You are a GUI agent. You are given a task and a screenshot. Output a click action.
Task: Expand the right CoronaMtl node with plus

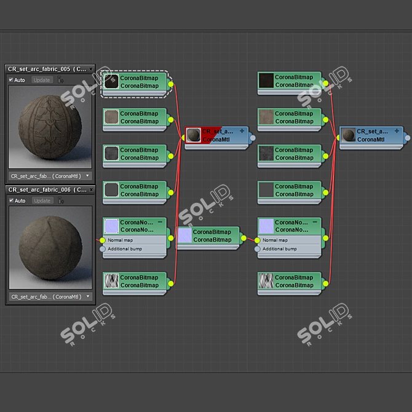pos(397,130)
